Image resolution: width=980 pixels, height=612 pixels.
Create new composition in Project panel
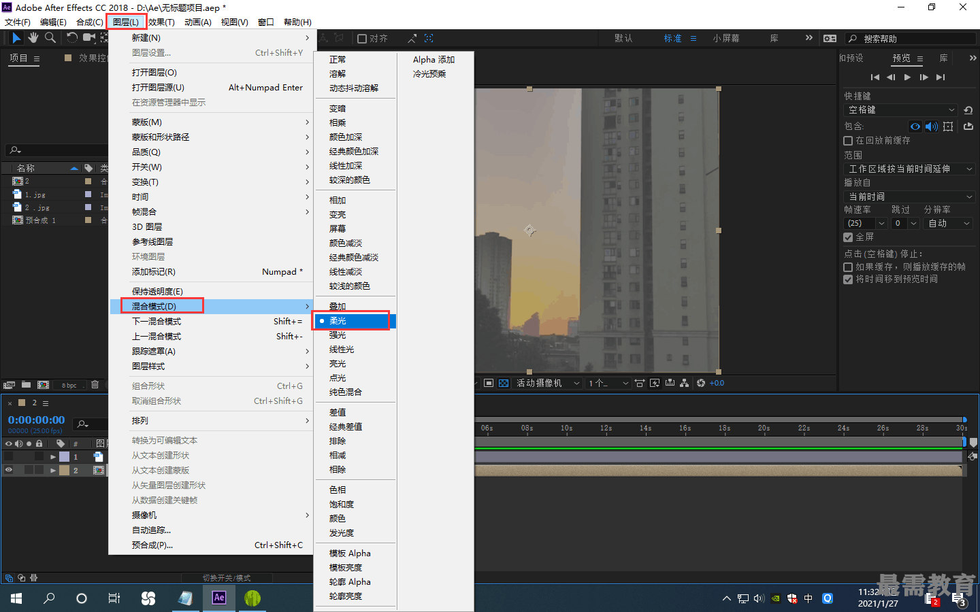tap(43, 385)
